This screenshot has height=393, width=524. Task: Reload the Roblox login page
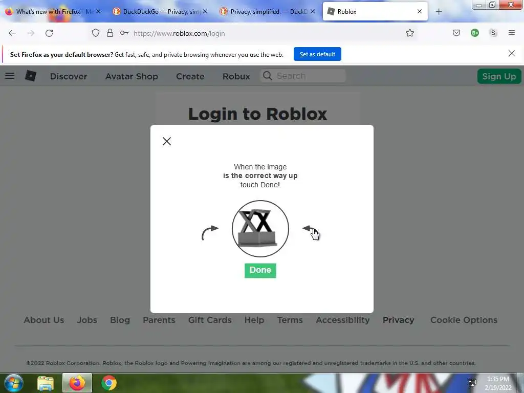tap(49, 33)
